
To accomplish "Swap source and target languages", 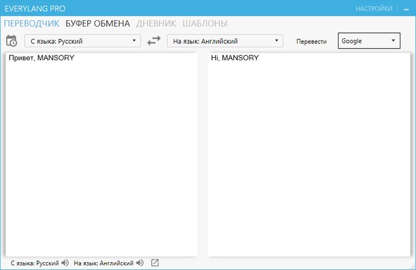I will pos(153,41).
